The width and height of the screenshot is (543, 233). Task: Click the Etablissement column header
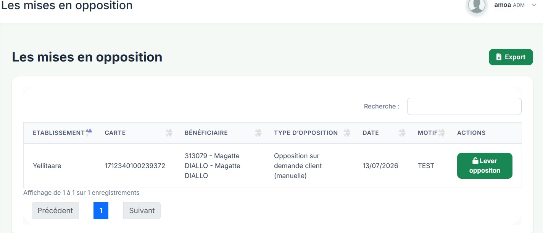(59, 133)
